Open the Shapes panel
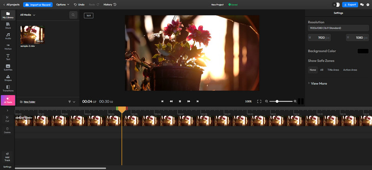 pos(8,78)
